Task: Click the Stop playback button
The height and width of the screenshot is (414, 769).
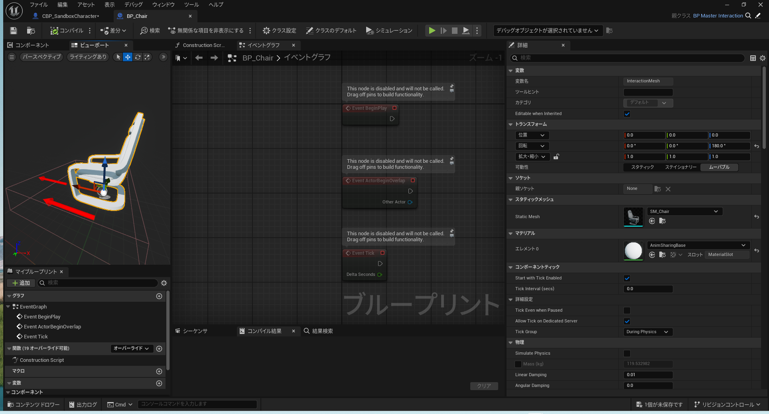Action: tap(455, 31)
